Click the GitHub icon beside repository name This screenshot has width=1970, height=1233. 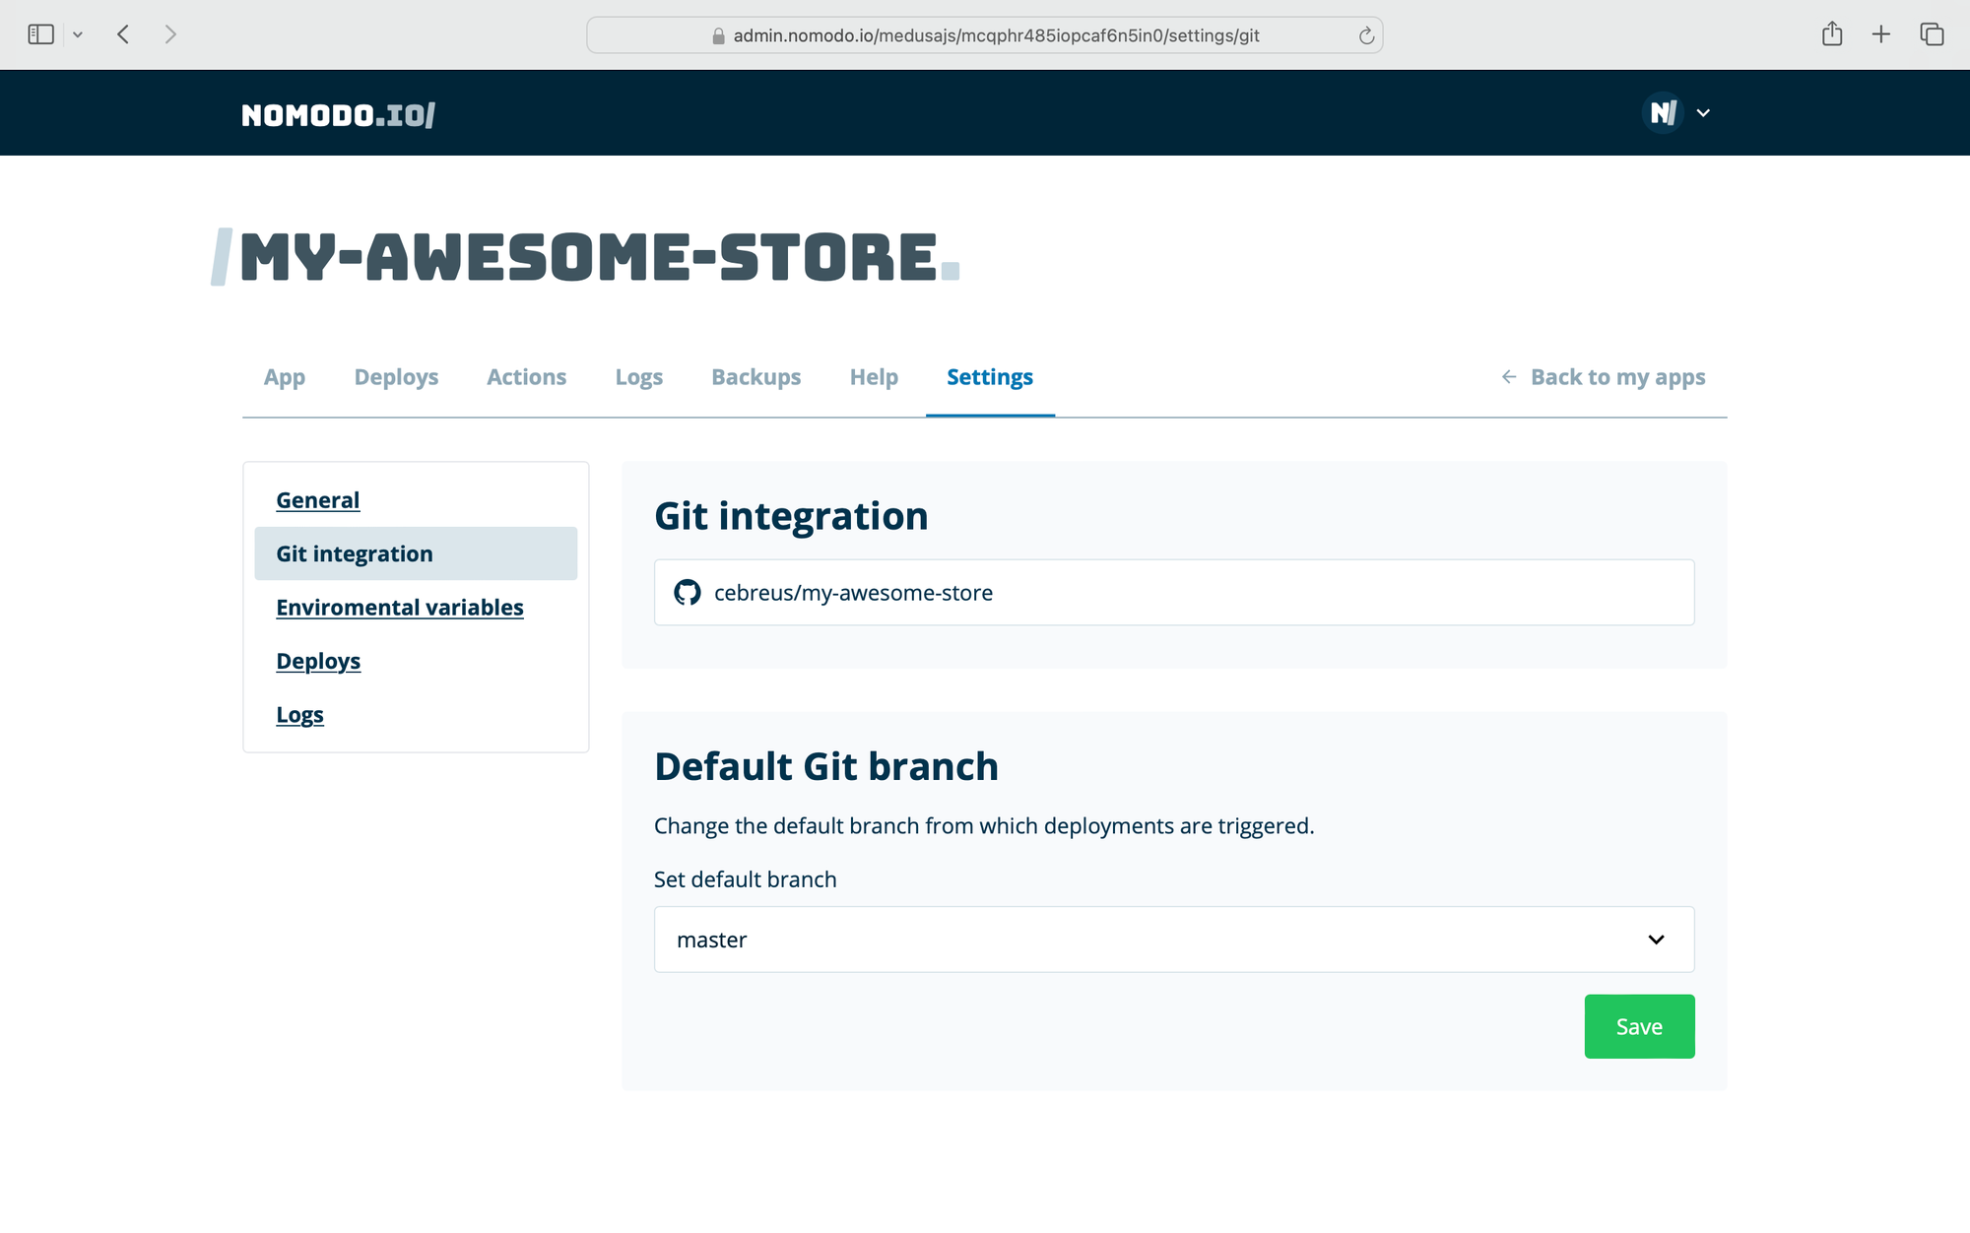[687, 593]
